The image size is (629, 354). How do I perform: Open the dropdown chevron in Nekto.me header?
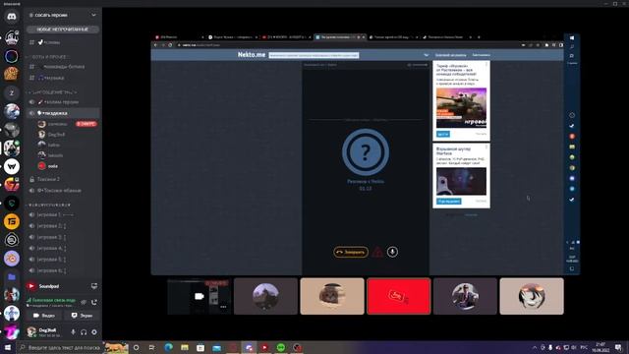click(x=426, y=55)
